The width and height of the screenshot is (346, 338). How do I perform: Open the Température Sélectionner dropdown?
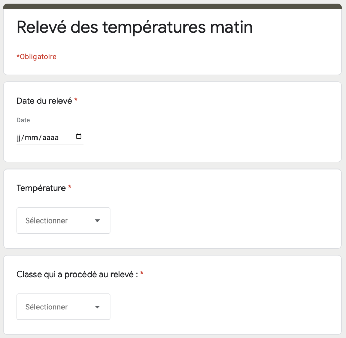63,220
